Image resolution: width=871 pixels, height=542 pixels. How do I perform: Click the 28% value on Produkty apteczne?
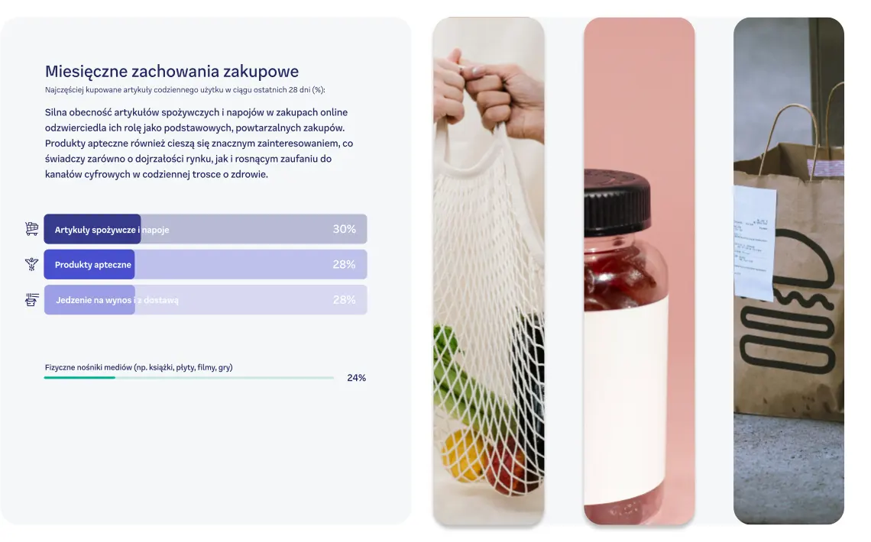pyautogui.click(x=345, y=265)
